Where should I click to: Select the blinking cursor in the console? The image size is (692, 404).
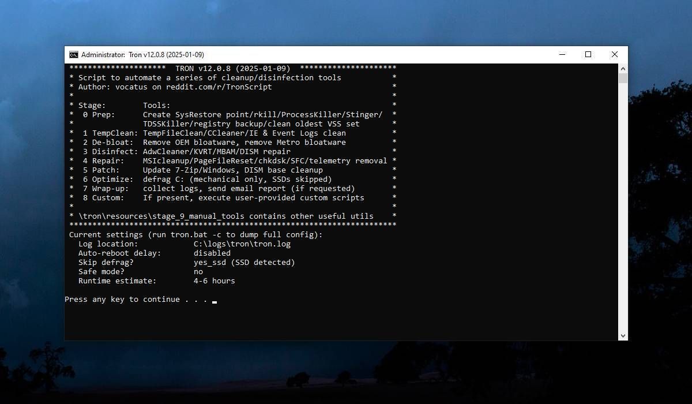215,301
